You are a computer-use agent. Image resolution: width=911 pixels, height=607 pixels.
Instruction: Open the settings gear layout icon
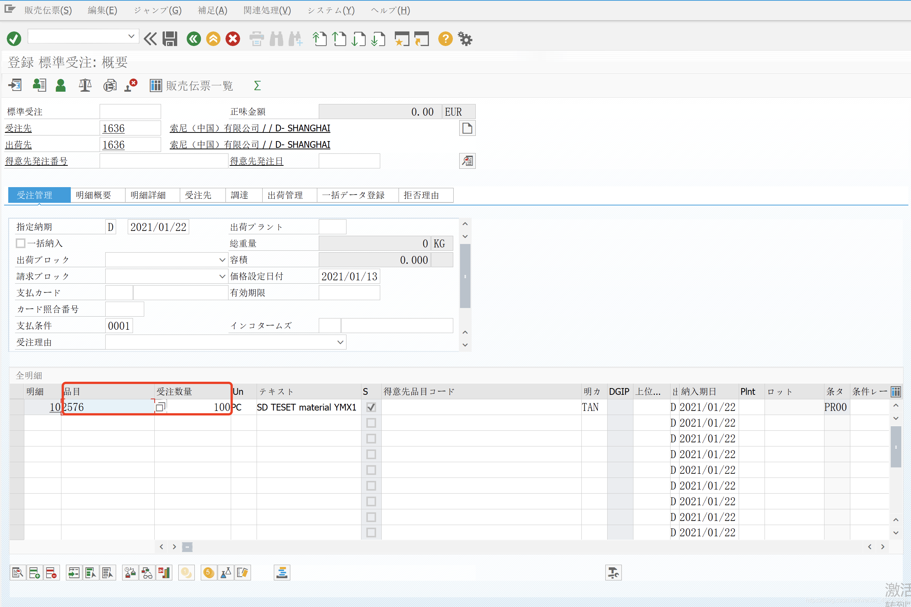[x=465, y=39]
